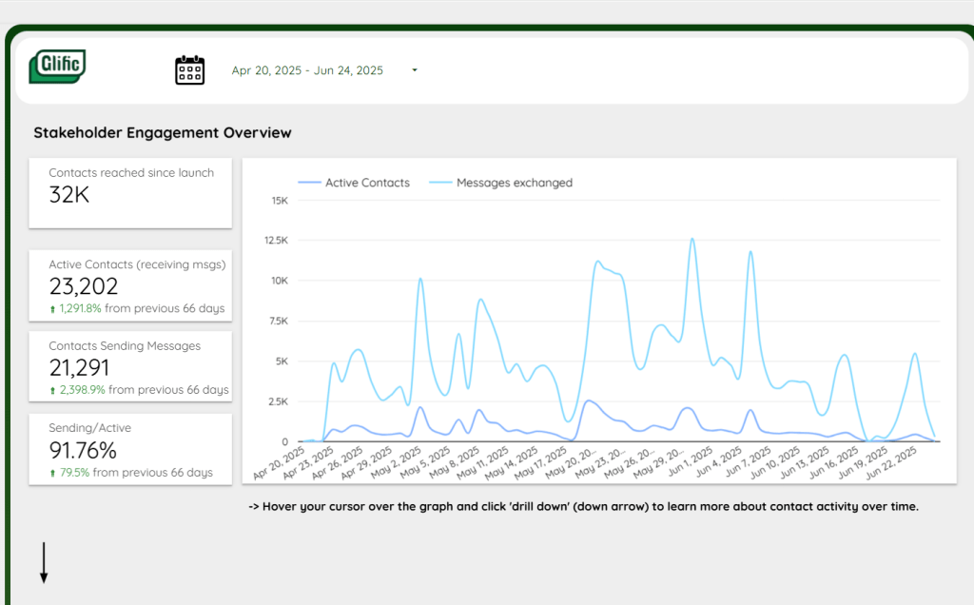Viewport: 974px width, 605px height.
Task: Click the Glific logo
Action: [x=57, y=67]
